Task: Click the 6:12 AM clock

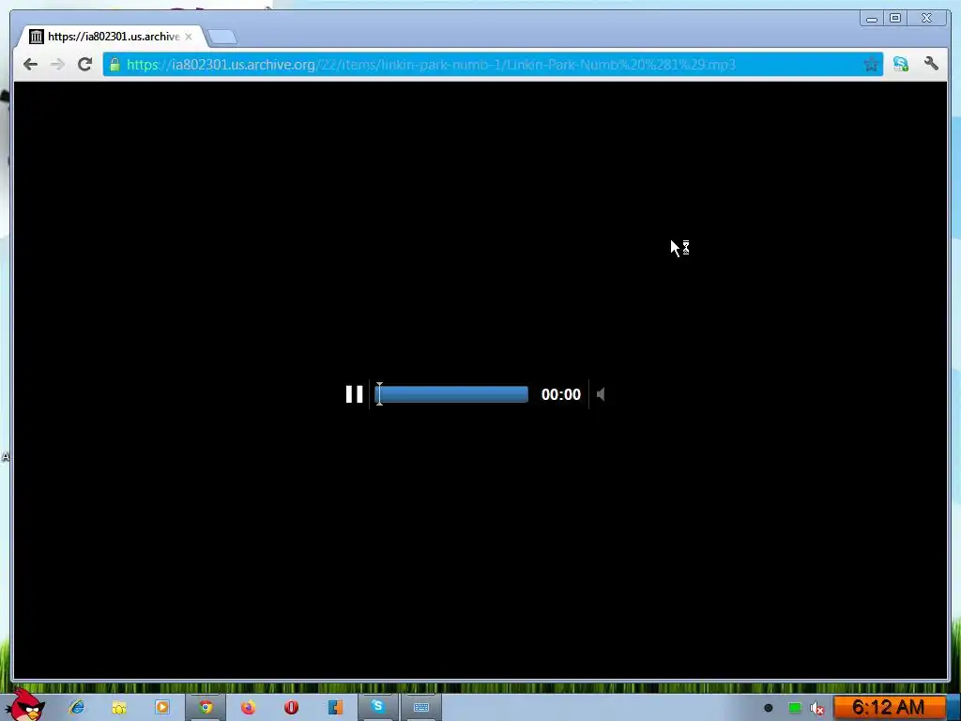Action: [x=889, y=708]
